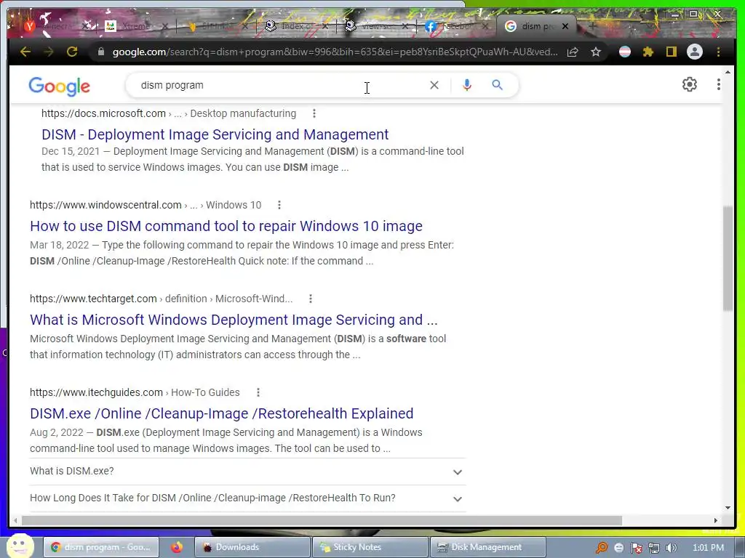Open the Start menu orb
The height and width of the screenshot is (558, 745).
(x=20, y=546)
